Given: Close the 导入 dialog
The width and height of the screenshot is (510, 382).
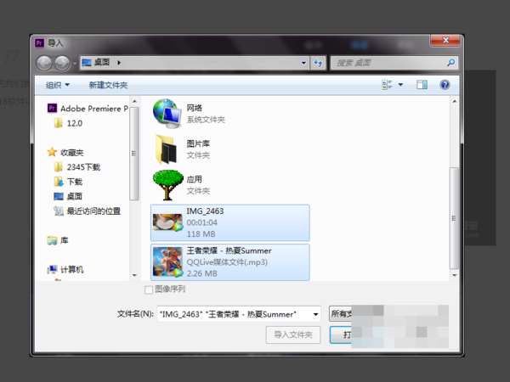Looking at the screenshot, I should click(x=445, y=41).
